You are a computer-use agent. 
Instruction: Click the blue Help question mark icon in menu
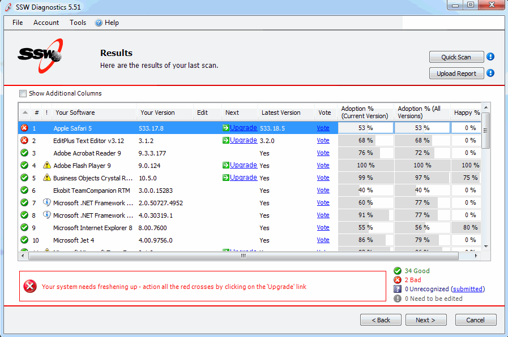99,23
